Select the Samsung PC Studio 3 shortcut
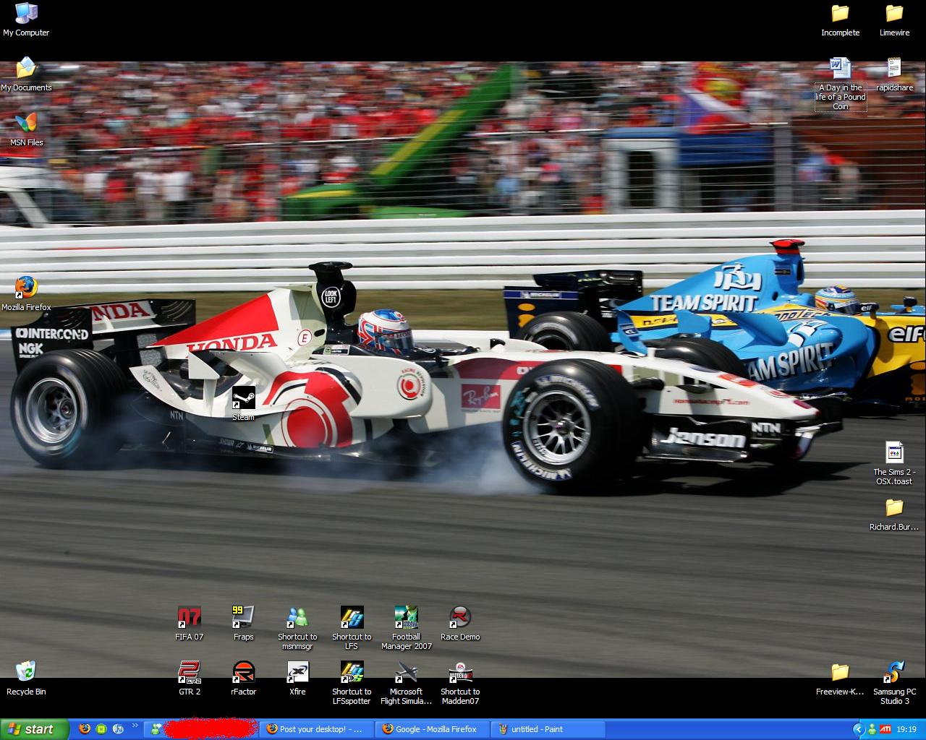Image resolution: width=926 pixels, height=740 pixels. pos(894,683)
